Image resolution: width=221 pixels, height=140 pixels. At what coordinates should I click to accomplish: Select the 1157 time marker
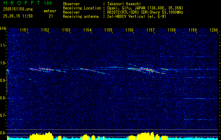tap(150, 30)
